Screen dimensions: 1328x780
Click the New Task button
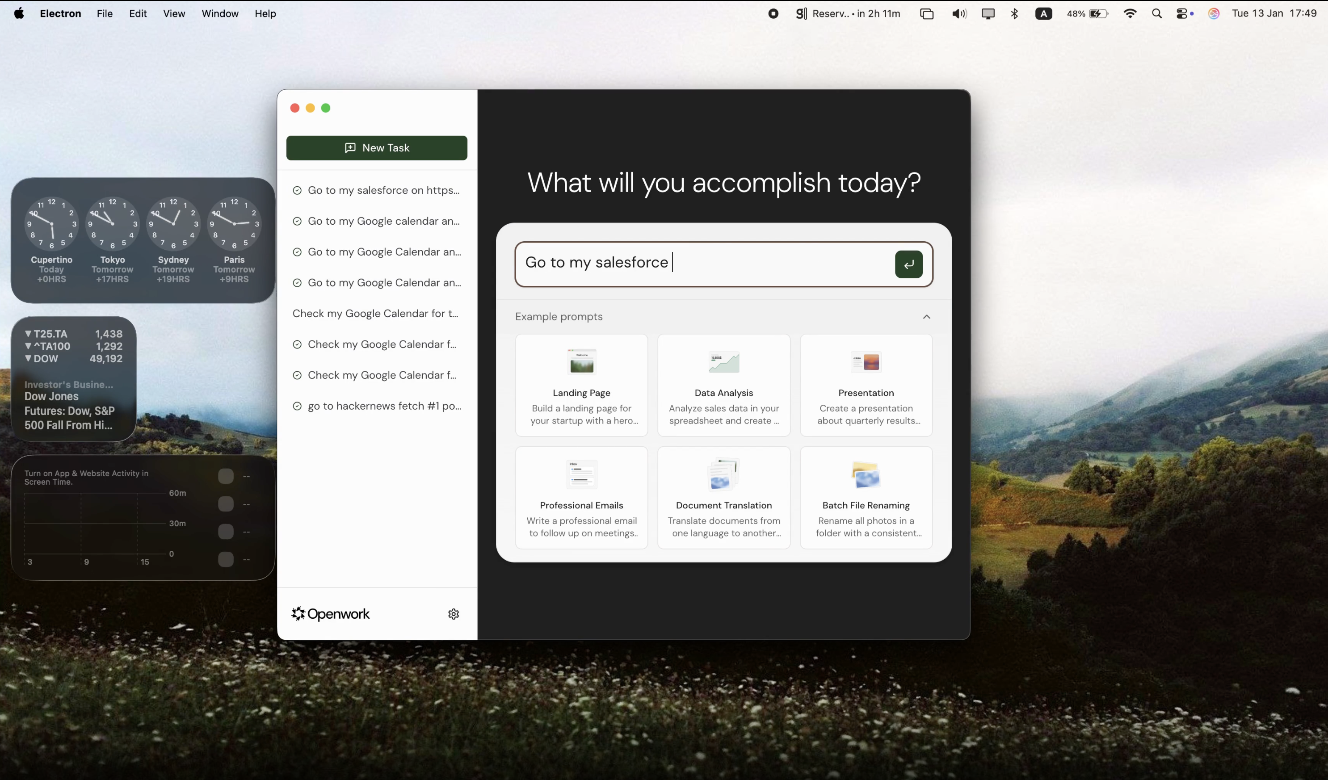376,148
